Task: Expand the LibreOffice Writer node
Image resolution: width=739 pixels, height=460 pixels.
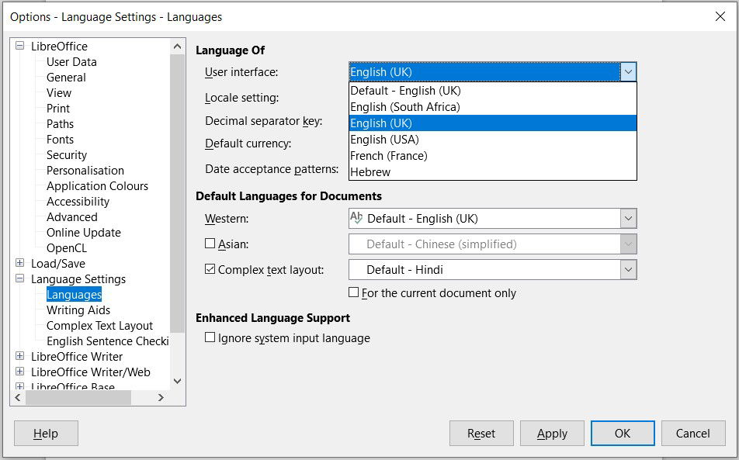Action: (20, 356)
